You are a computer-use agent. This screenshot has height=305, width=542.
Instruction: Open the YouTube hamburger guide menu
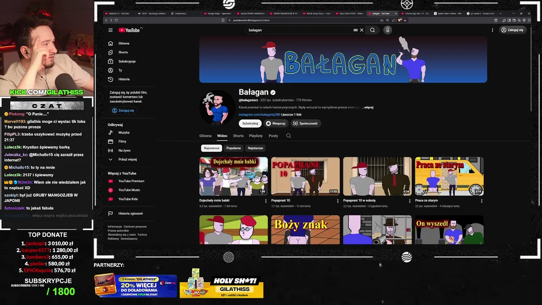111,30
